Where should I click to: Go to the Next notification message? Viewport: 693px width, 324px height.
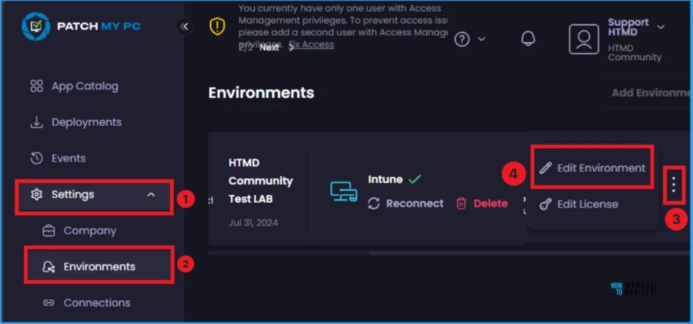point(277,48)
